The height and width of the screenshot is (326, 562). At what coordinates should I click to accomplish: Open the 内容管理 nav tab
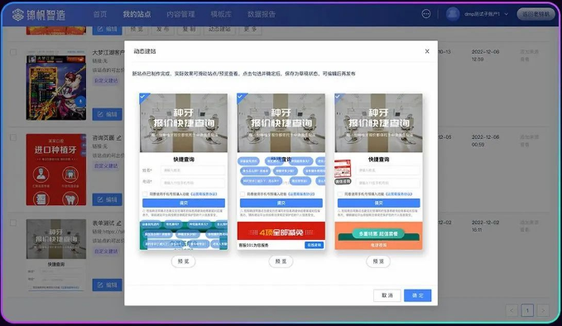pyautogui.click(x=180, y=14)
